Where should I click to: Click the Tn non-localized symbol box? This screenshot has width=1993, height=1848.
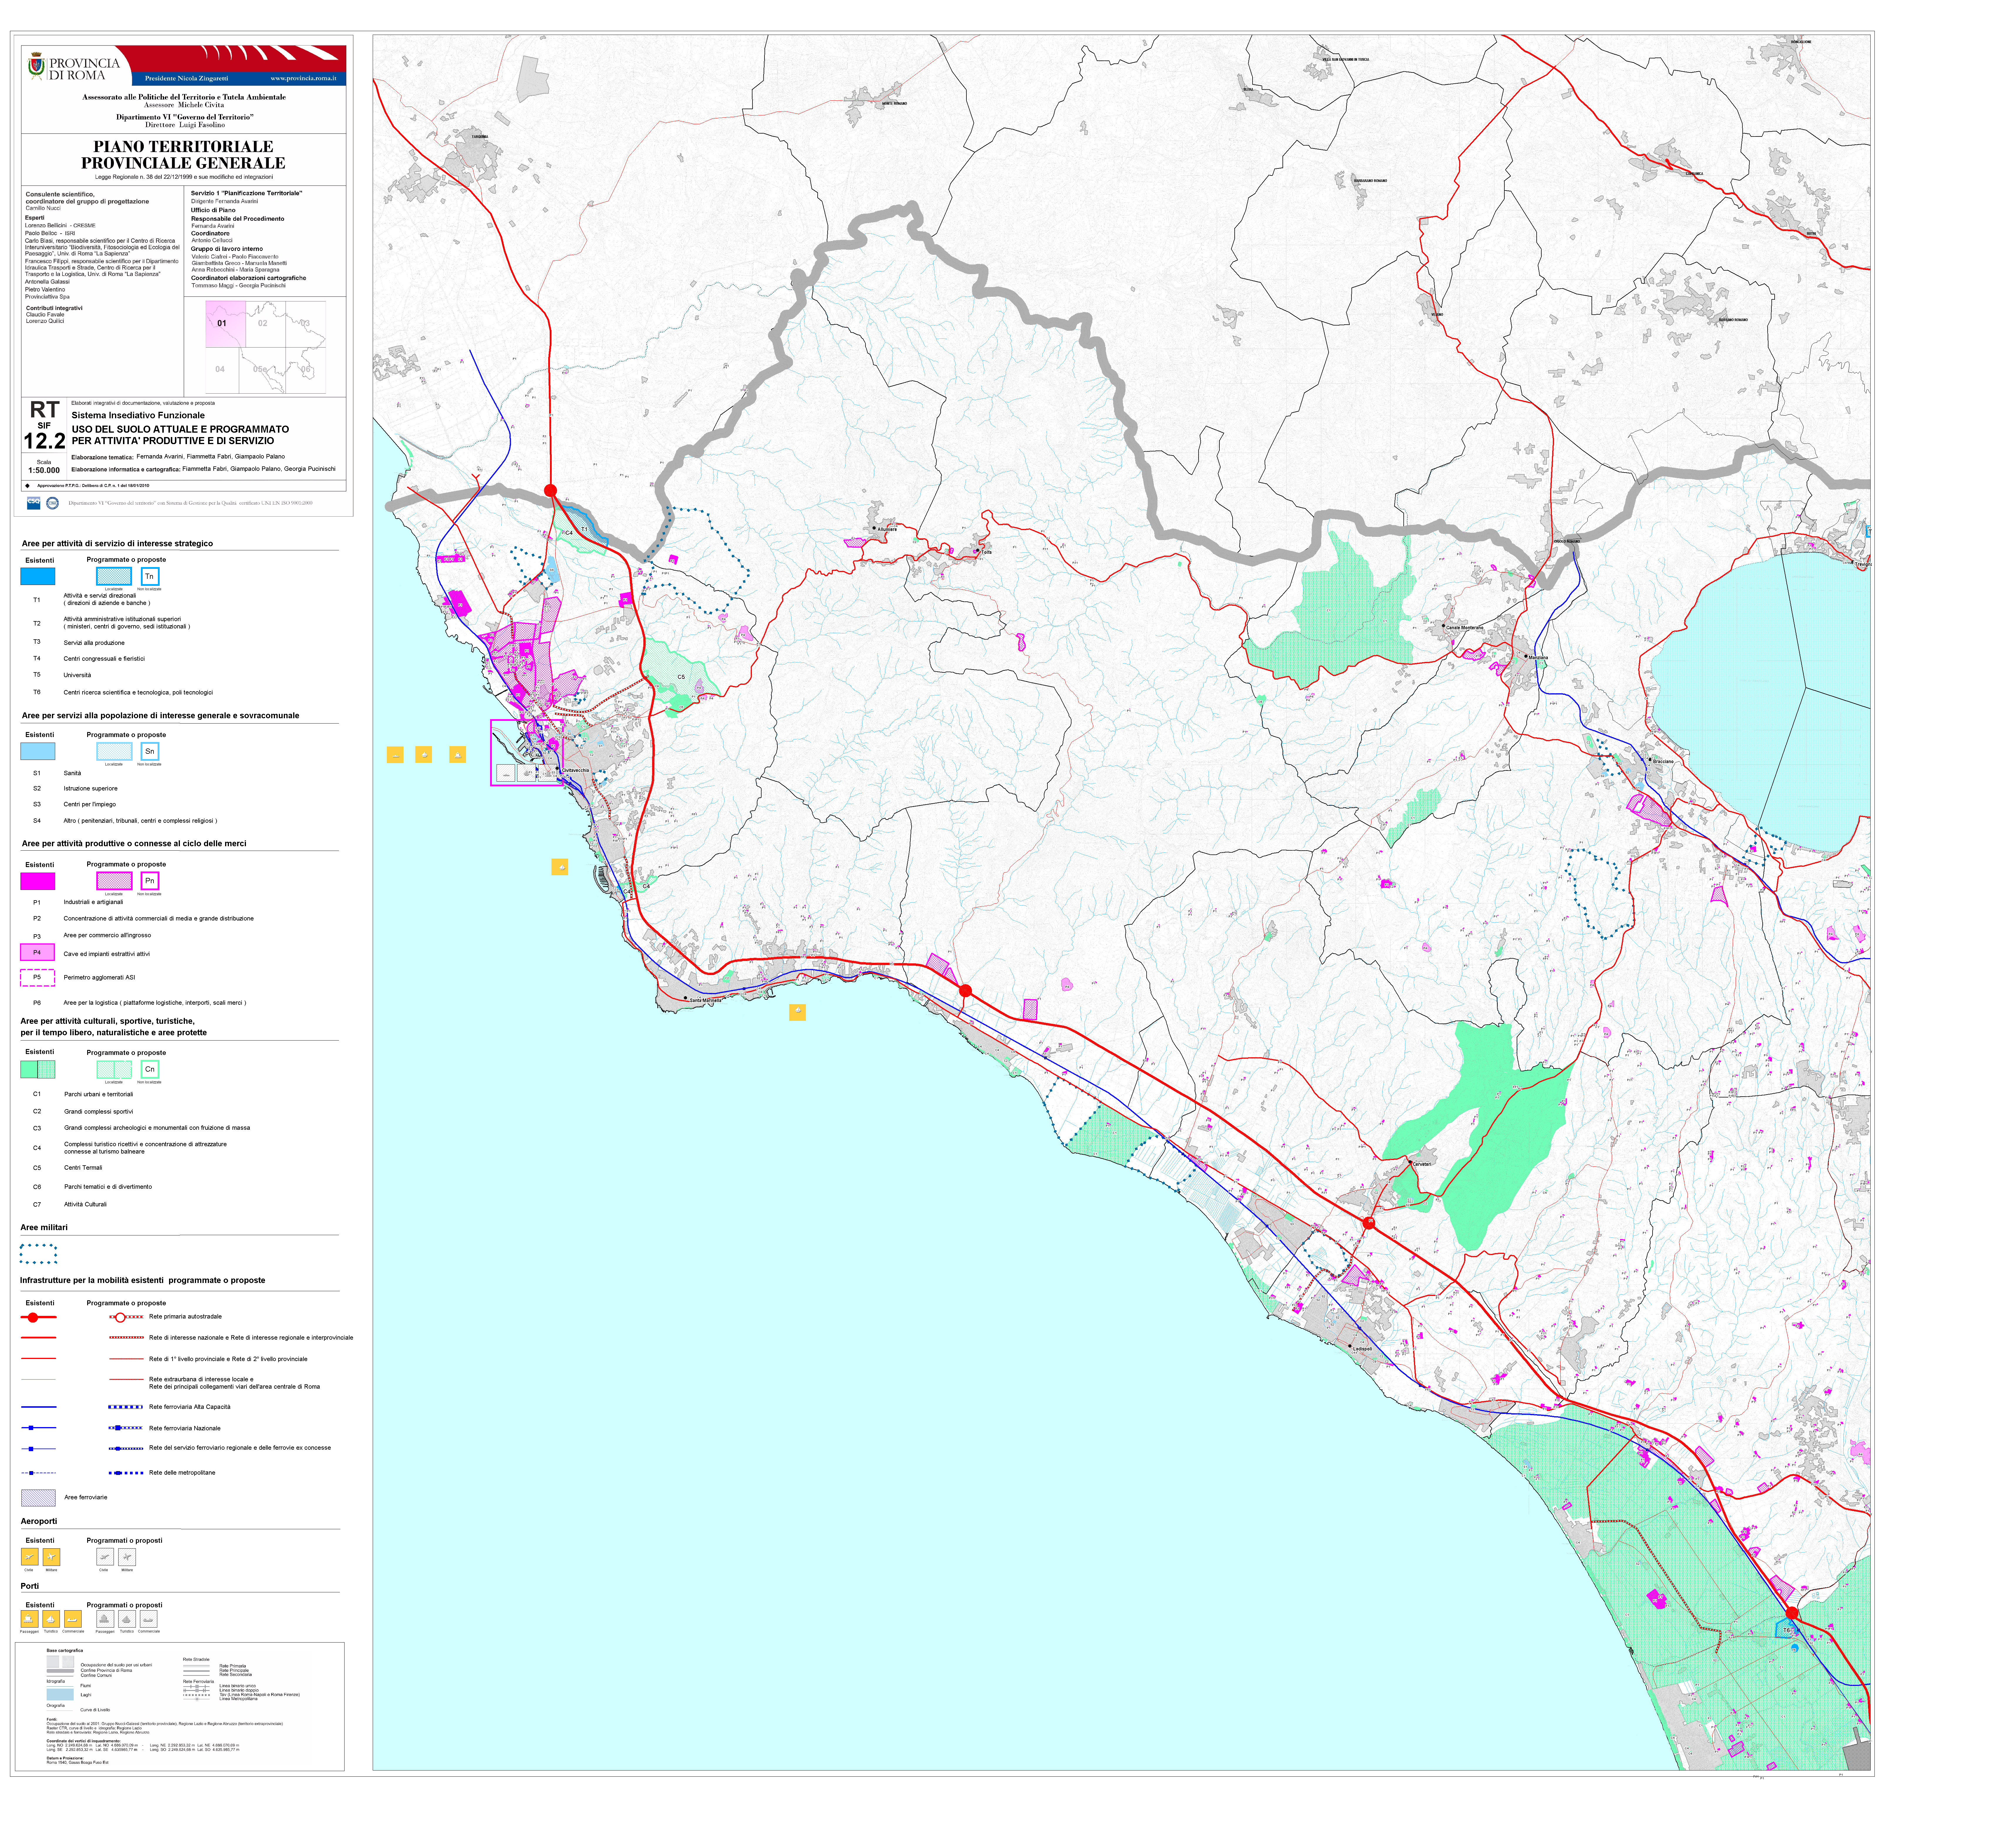click(x=150, y=577)
